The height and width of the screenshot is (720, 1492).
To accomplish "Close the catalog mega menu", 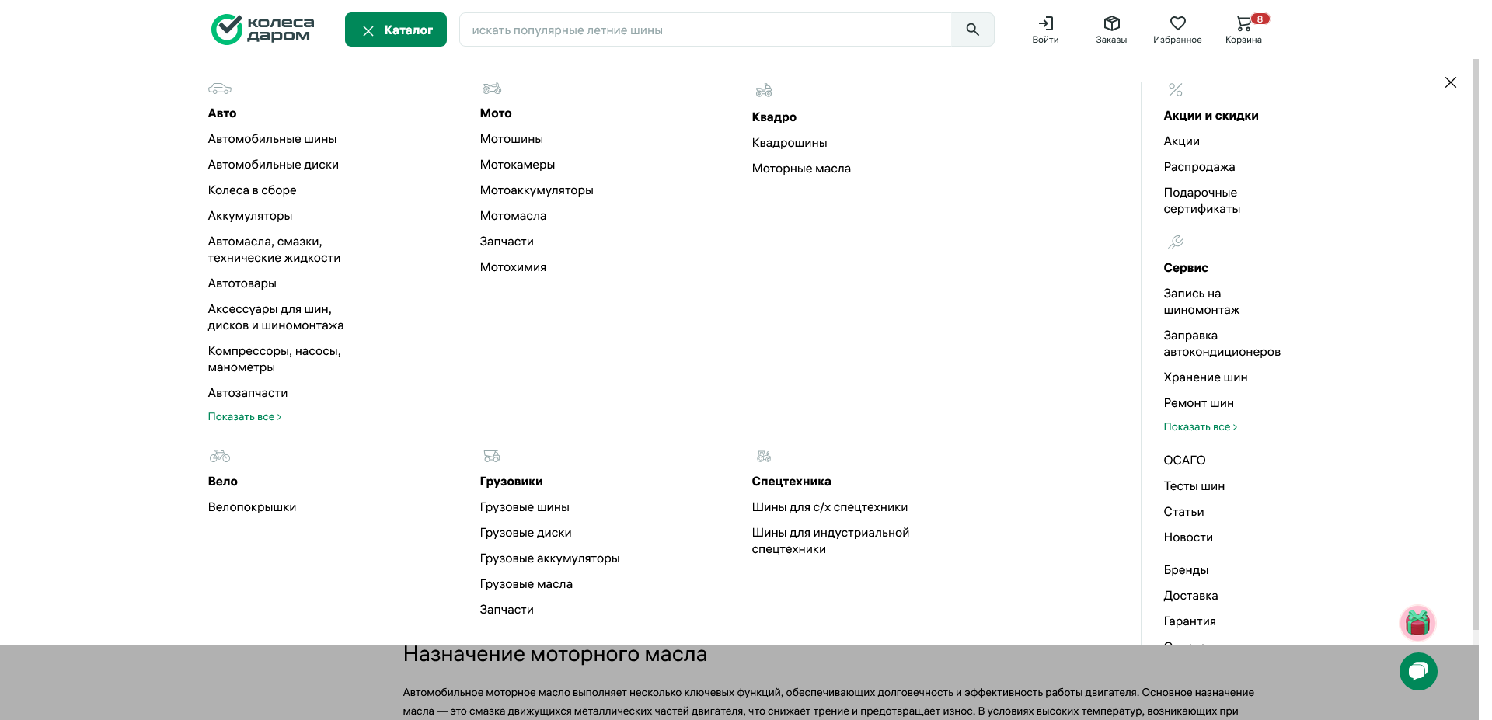I will 1450,82.
